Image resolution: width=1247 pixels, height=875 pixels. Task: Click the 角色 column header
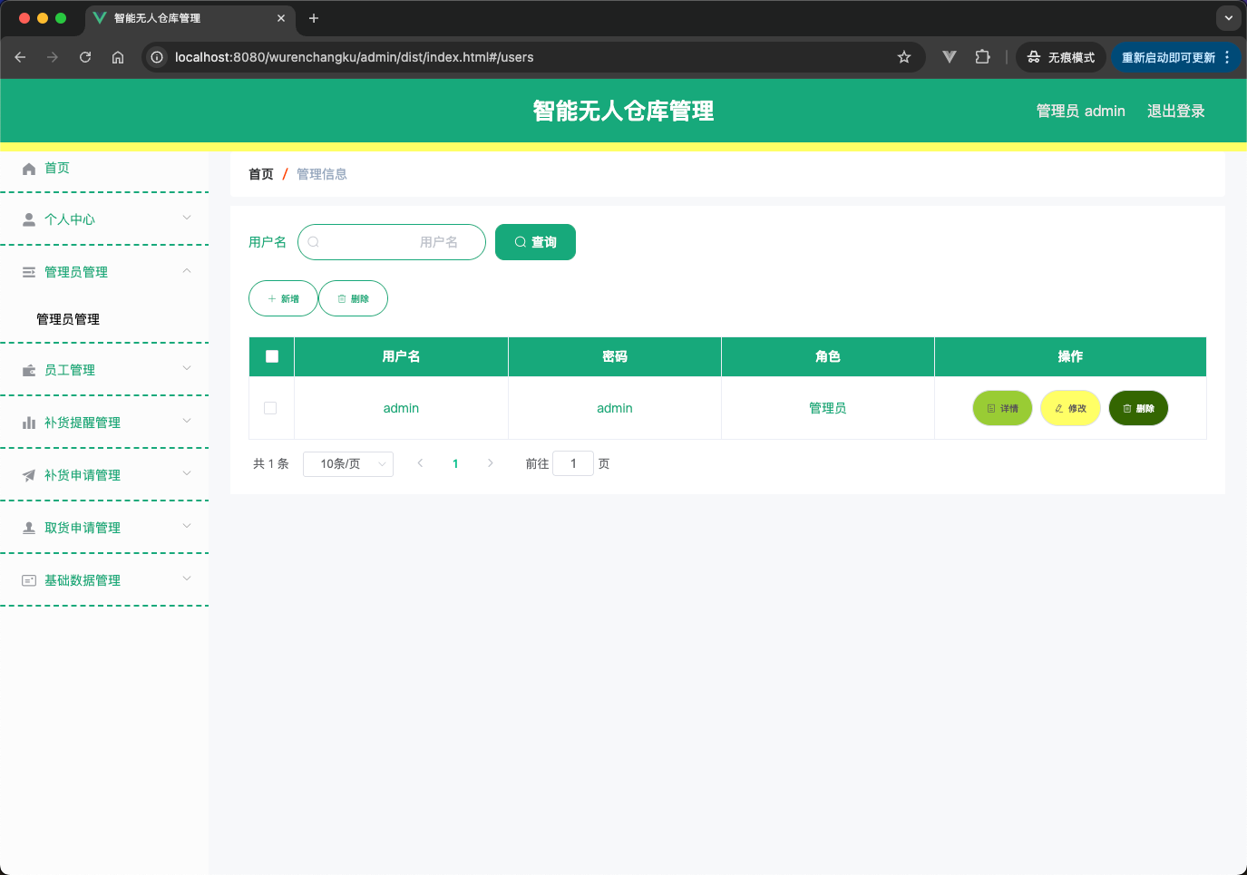pos(828,356)
